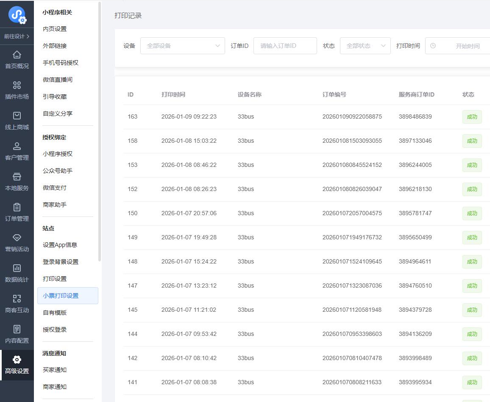Image resolution: width=490 pixels, height=402 pixels.
Task: Click the 订单ID input field
Action: [285, 46]
